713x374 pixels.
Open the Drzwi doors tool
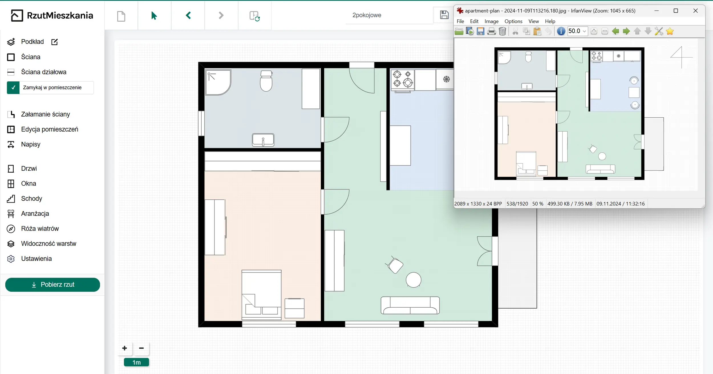pyautogui.click(x=29, y=169)
